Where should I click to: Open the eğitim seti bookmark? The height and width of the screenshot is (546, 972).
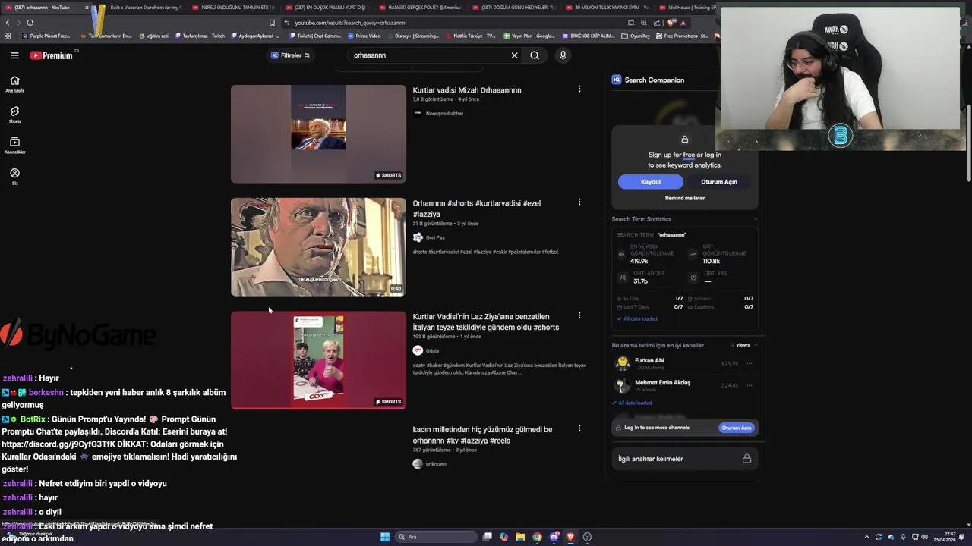154,36
